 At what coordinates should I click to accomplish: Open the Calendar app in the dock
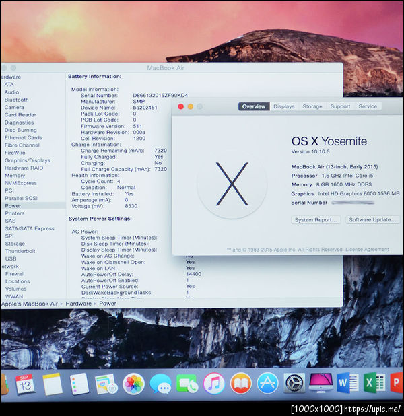click(x=24, y=384)
